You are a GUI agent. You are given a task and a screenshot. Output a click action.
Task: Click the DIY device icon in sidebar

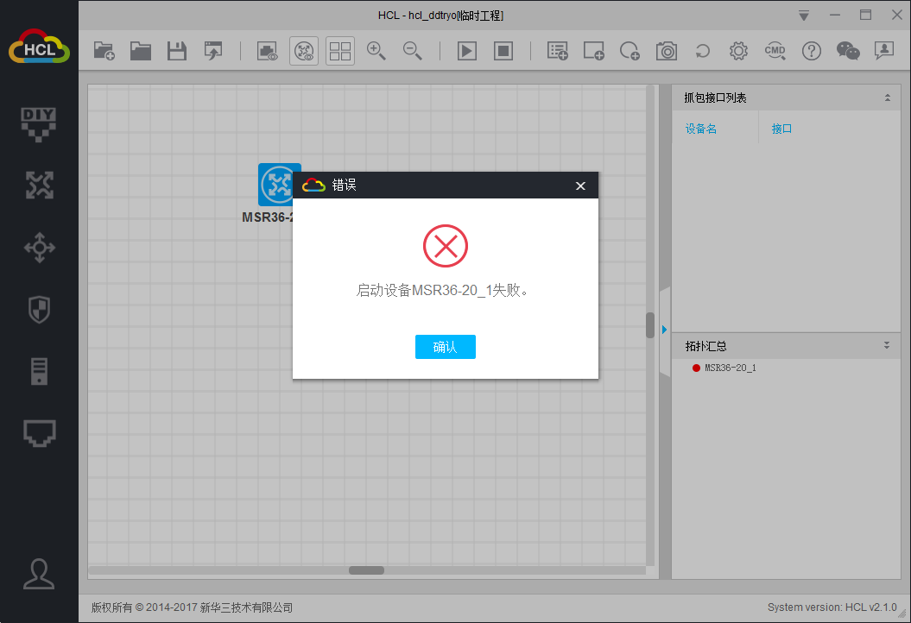pyautogui.click(x=39, y=123)
